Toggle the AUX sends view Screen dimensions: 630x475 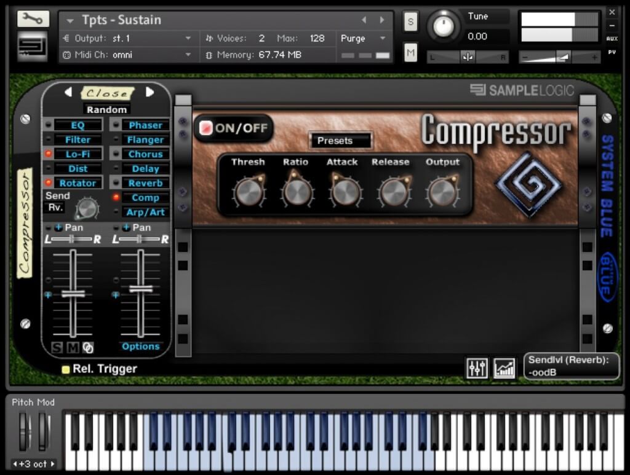pyautogui.click(x=612, y=39)
